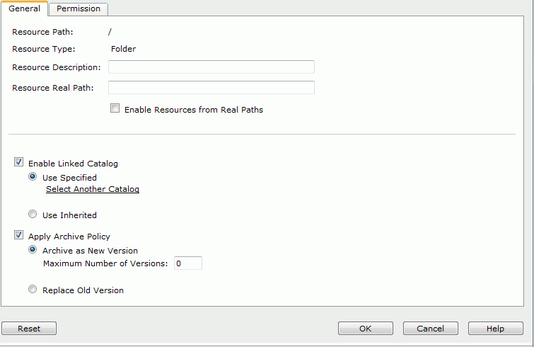Click the Resource Real Path label text

pos(53,88)
